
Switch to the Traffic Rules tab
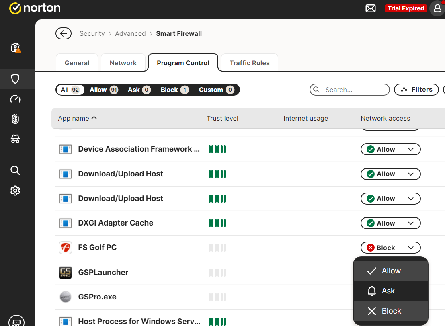[x=249, y=63]
